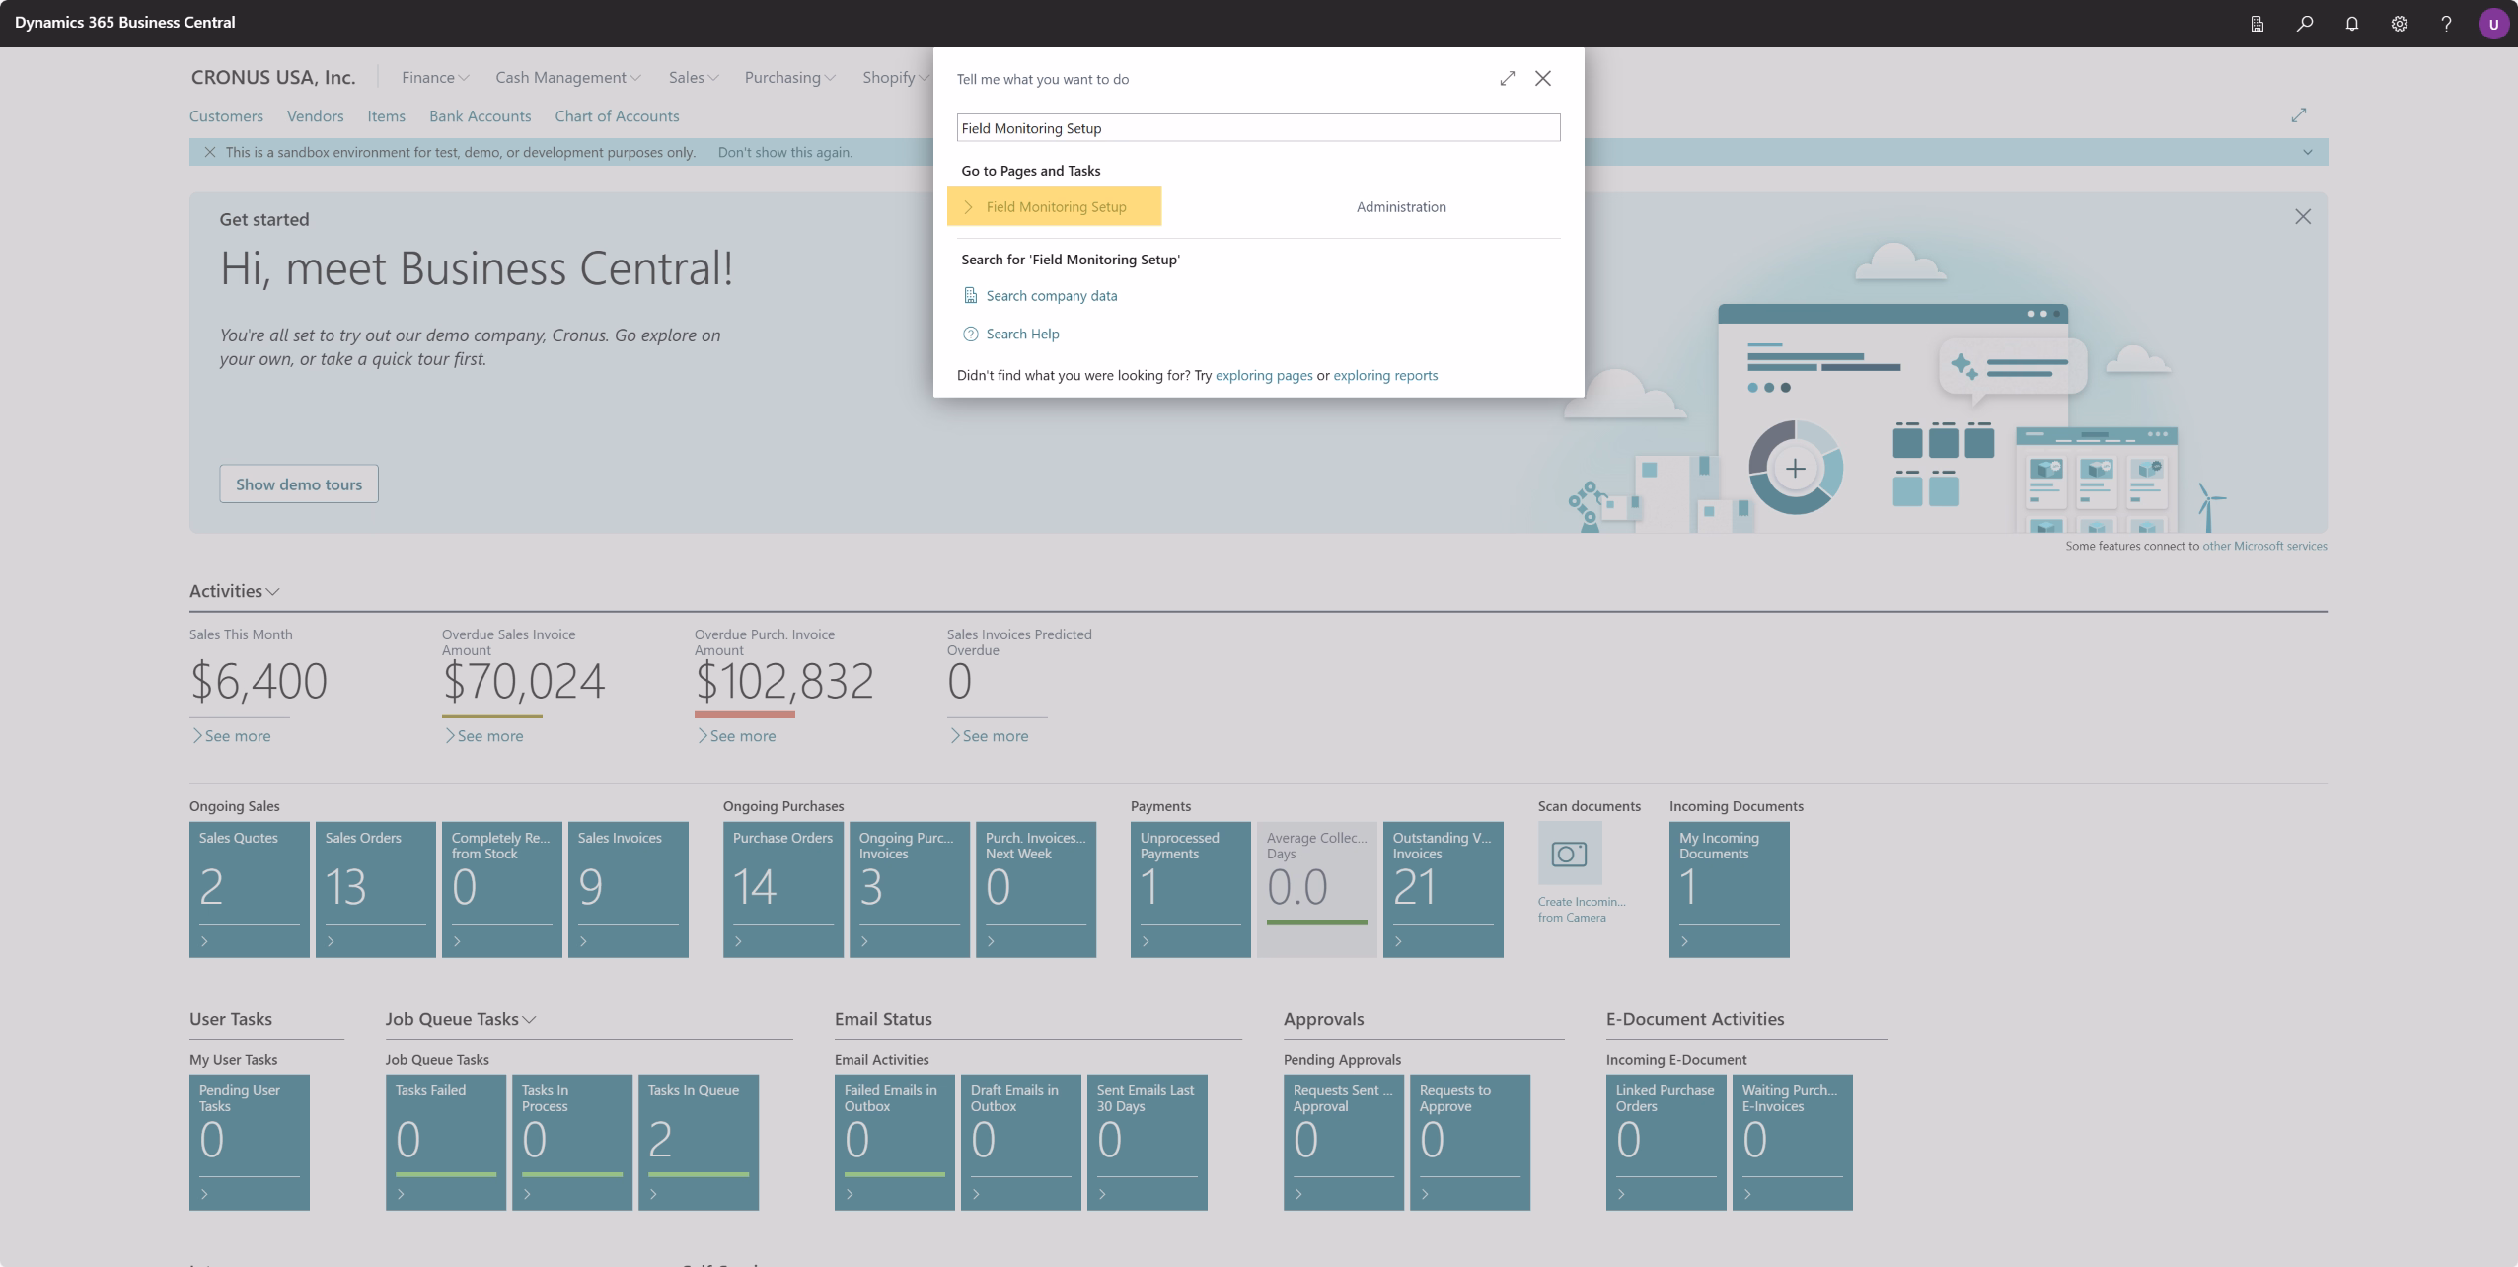This screenshot has height=1267, width=2518.
Task: Open the settings gear icon
Action: [x=2399, y=24]
